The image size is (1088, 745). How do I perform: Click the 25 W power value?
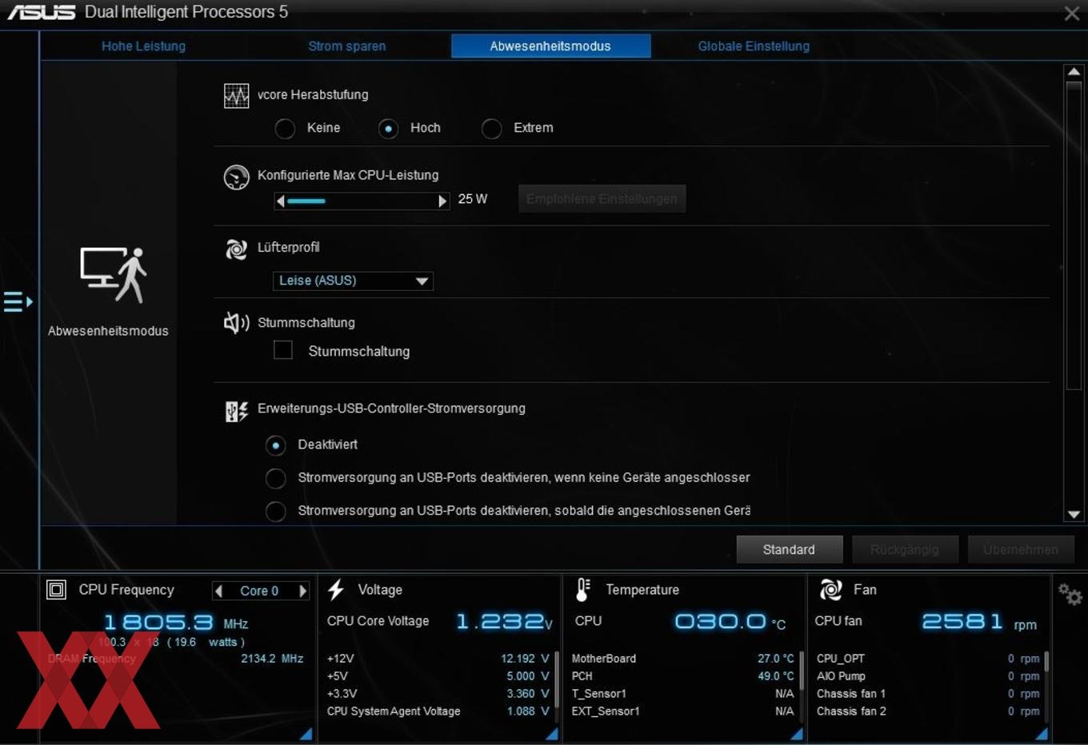tap(472, 199)
